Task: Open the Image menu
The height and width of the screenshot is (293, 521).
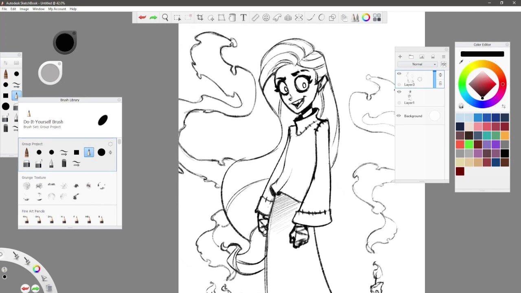Action: [24, 9]
